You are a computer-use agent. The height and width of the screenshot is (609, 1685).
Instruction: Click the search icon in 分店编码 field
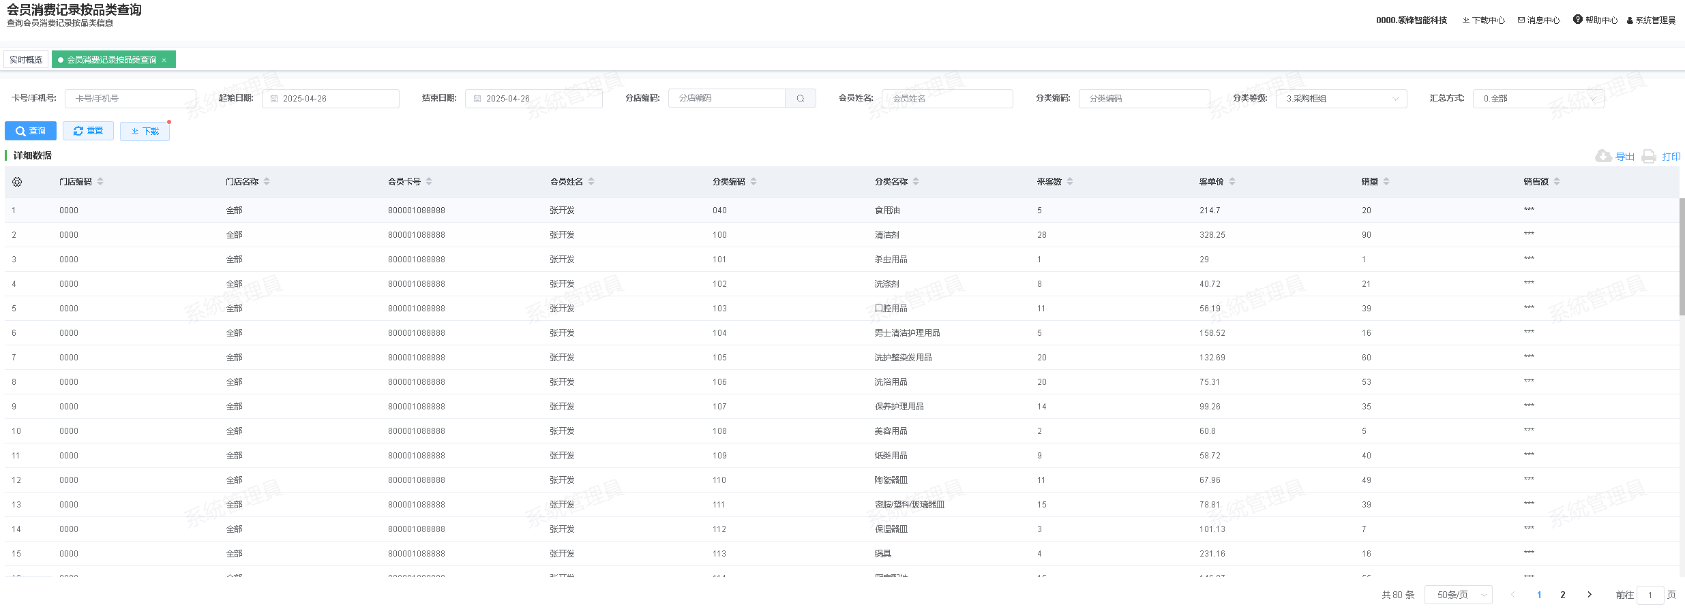tap(800, 99)
